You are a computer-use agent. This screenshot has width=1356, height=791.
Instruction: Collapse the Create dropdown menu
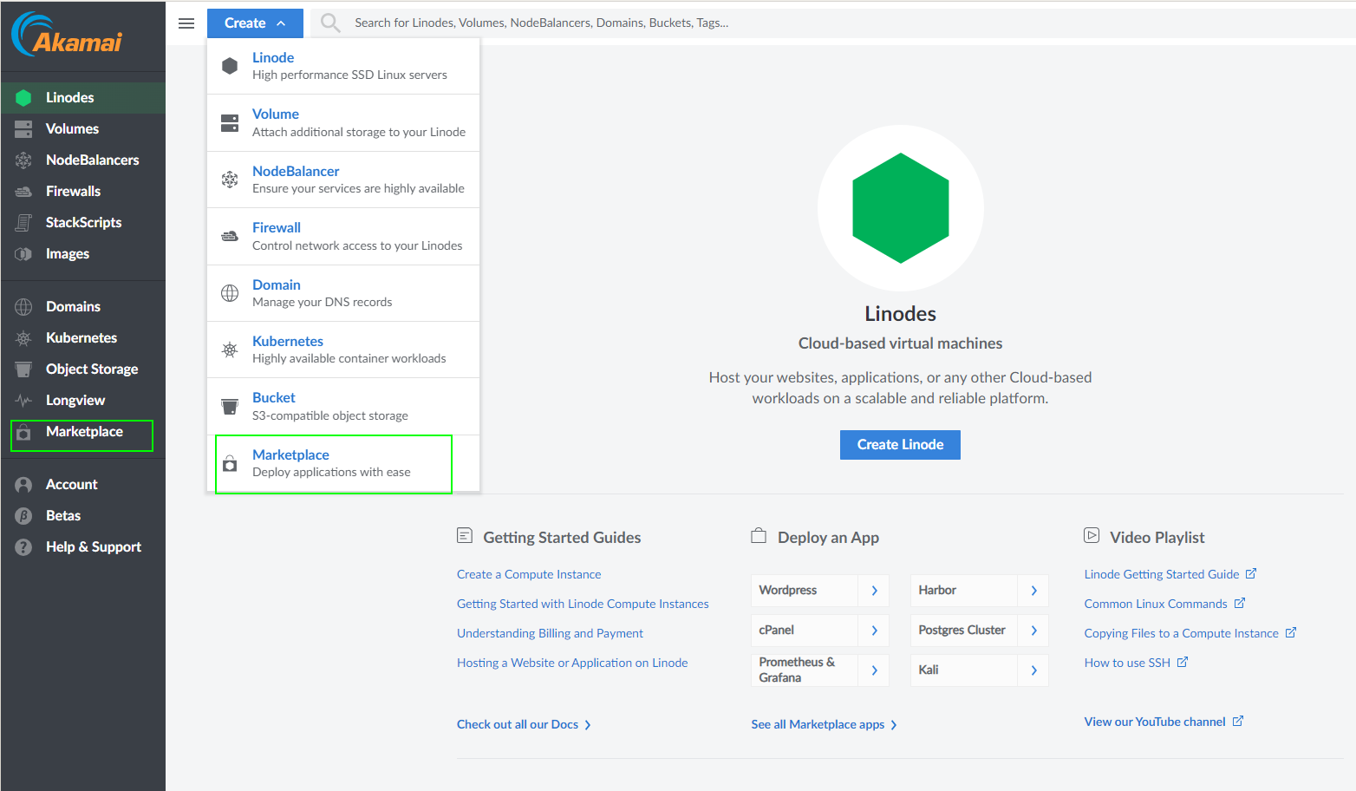(x=255, y=23)
